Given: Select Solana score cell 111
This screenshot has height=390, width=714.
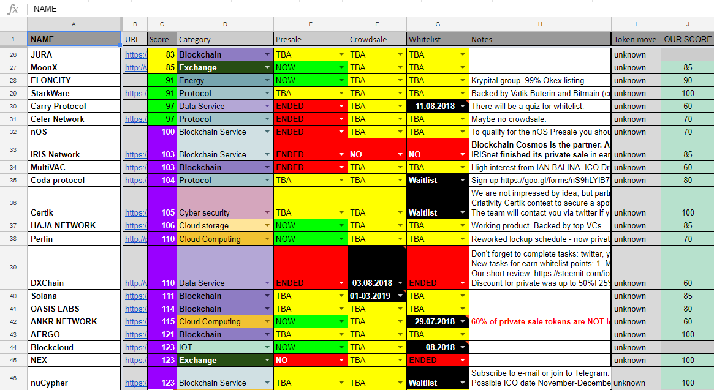Looking at the screenshot, I should coord(162,296).
